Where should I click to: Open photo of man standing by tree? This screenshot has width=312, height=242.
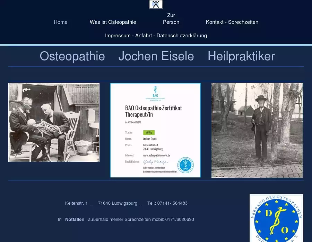(x=257, y=130)
